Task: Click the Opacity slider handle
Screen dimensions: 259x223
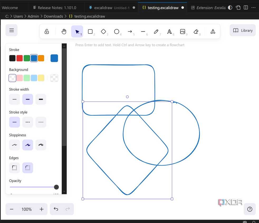Action: [x=56, y=187]
